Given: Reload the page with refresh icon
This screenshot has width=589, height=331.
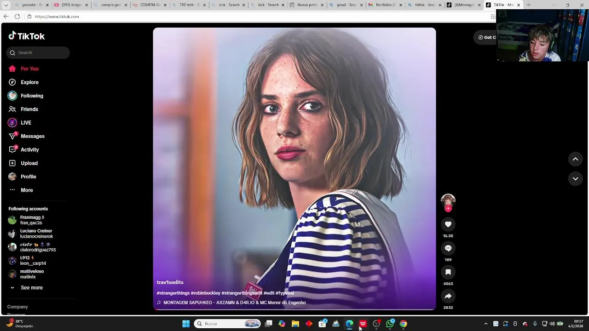Looking at the screenshot, I should click(17, 17).
